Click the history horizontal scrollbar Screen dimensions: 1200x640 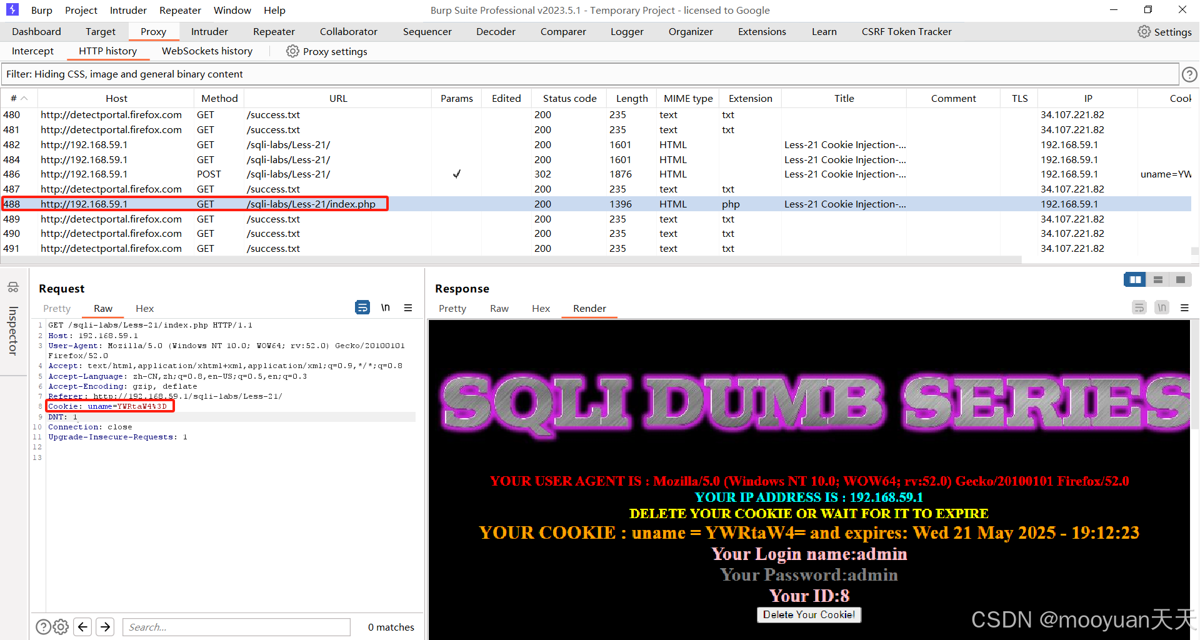tap(511, 259)
